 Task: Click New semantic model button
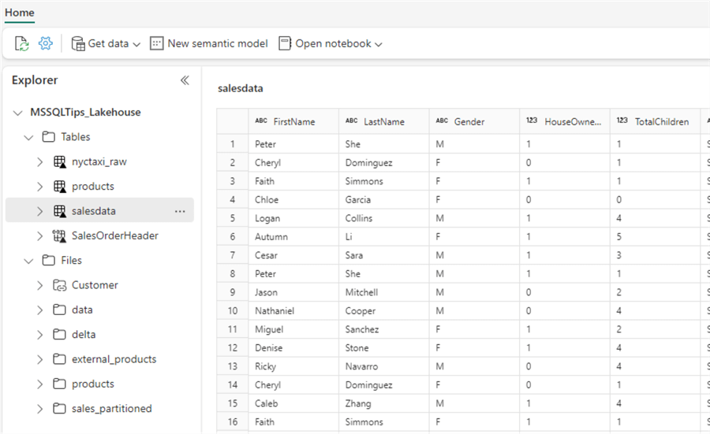pos(209,44)
